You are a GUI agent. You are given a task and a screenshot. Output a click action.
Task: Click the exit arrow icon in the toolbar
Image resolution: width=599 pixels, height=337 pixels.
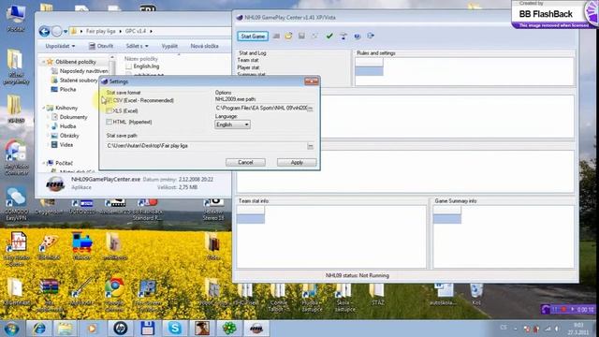click(x=371, y=36)
